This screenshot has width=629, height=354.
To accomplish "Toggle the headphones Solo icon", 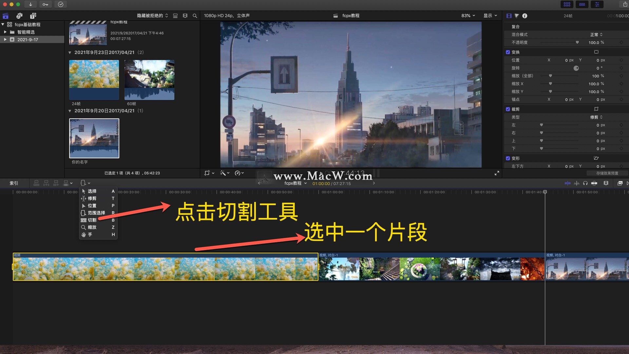I will (585, 183).
